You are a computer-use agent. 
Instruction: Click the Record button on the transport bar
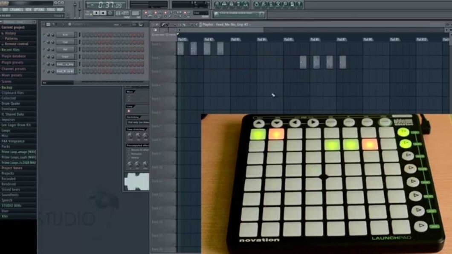pos(110,13)
